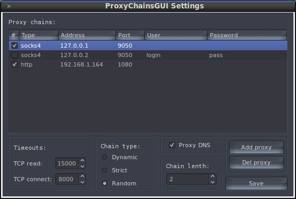Increase TCP read timeout with up arrow

(82, 160)
